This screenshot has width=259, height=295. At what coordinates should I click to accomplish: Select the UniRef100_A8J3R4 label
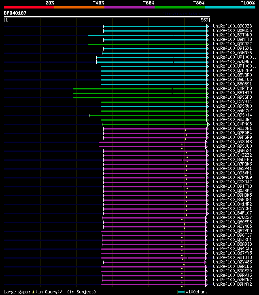pos(232,119)
